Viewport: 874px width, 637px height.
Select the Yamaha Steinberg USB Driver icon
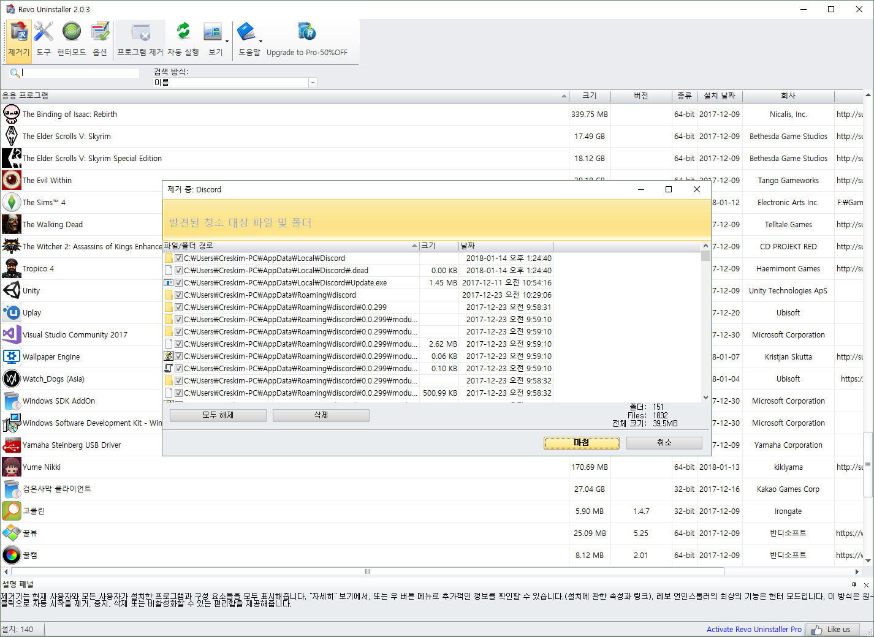tap(12, 445)
